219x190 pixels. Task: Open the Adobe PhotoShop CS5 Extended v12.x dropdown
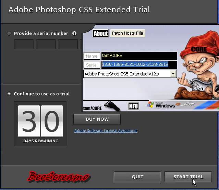click(x=173, y=74)
